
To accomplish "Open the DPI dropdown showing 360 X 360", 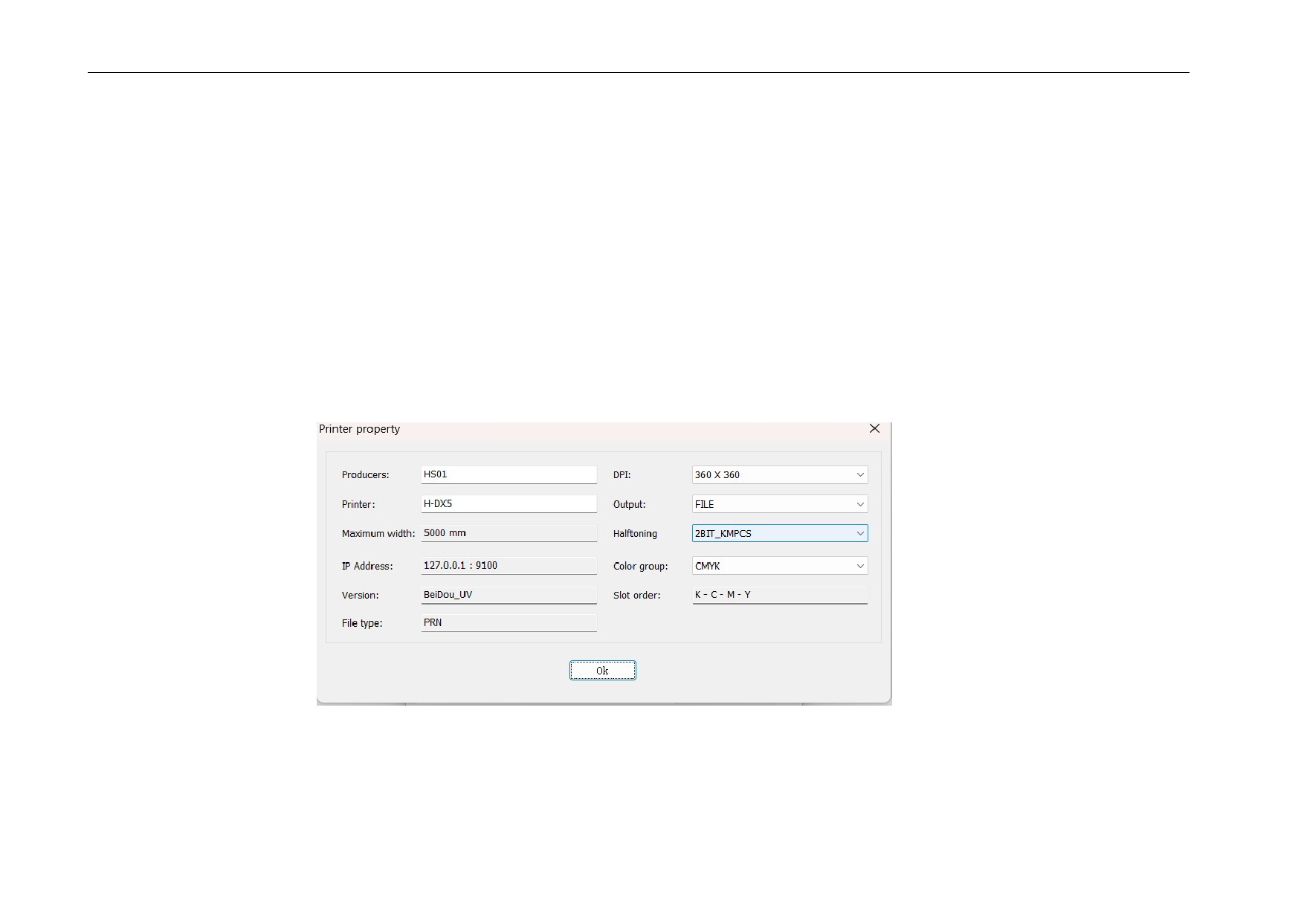I will click(779, 474).
